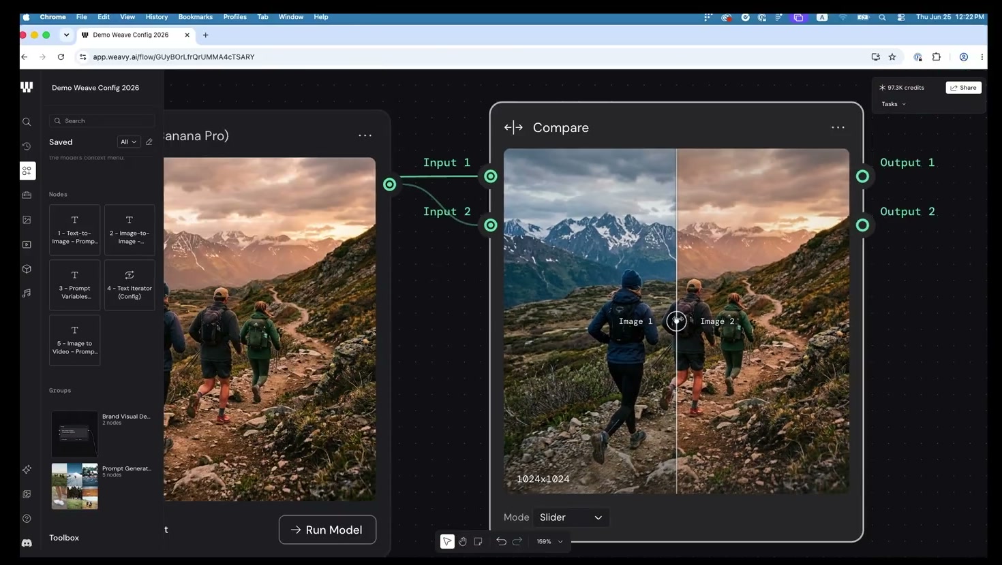Click the Share button
Image resolution: width=1002 pixels, height=565 pixels.
tap(963, 88)
